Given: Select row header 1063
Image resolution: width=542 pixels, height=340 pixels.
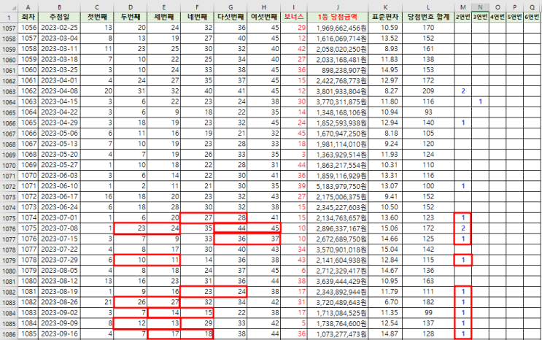Looking at the screenshot, I should click(9, 92).
